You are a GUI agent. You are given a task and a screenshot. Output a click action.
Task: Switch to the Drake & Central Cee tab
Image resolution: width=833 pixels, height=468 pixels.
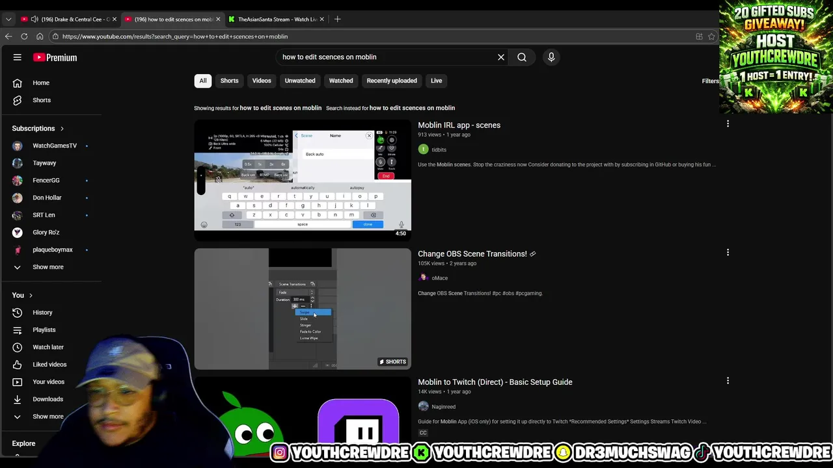(68, 19)
